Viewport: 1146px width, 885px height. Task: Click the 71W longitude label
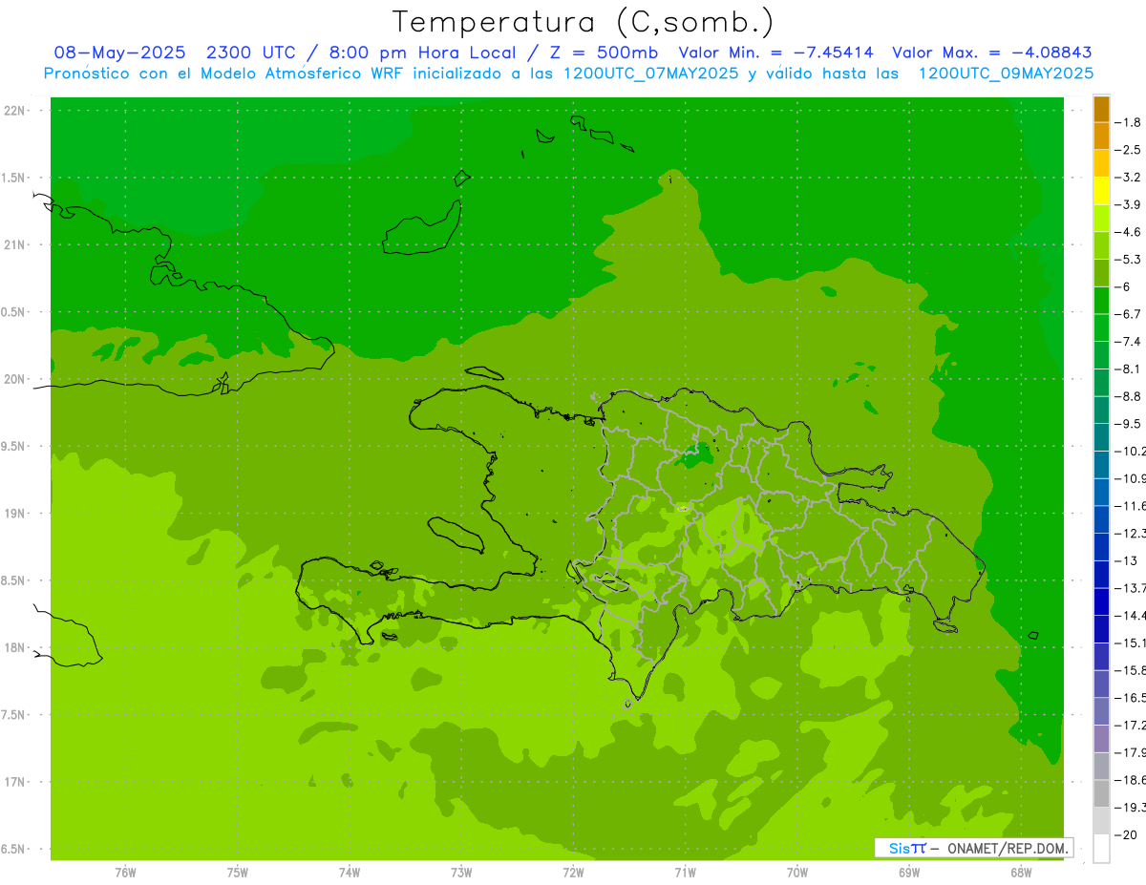click(685, 873)
